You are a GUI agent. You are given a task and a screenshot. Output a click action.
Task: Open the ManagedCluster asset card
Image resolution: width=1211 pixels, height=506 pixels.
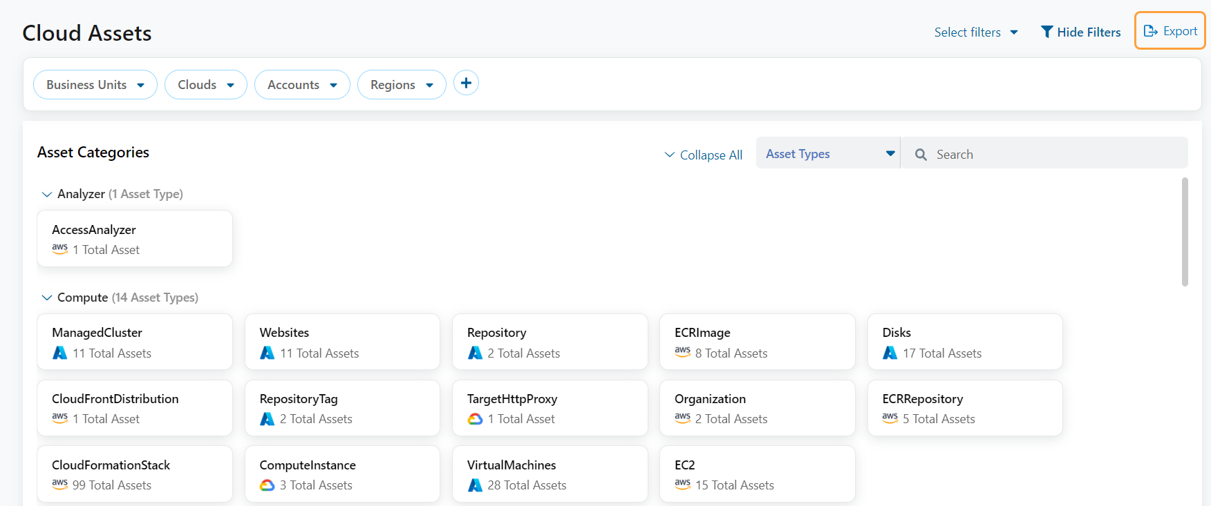135,342
